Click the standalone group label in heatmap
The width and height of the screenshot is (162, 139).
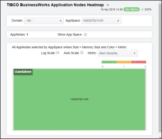[x=23, y=72]
